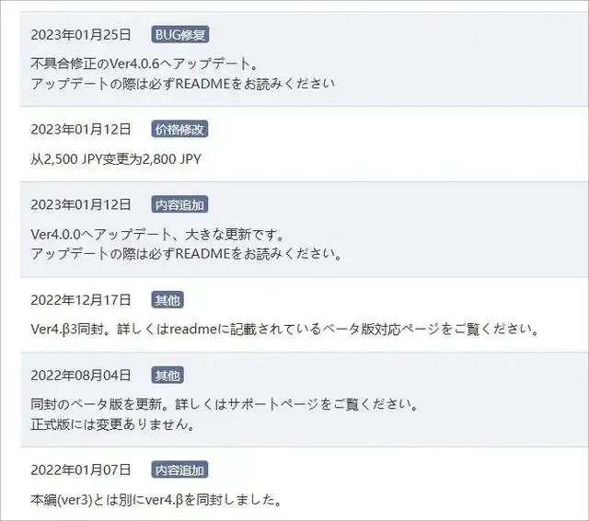Click the BUG修复 tag badge
This screenshot has height=521, width=589.
coord(180,35)
